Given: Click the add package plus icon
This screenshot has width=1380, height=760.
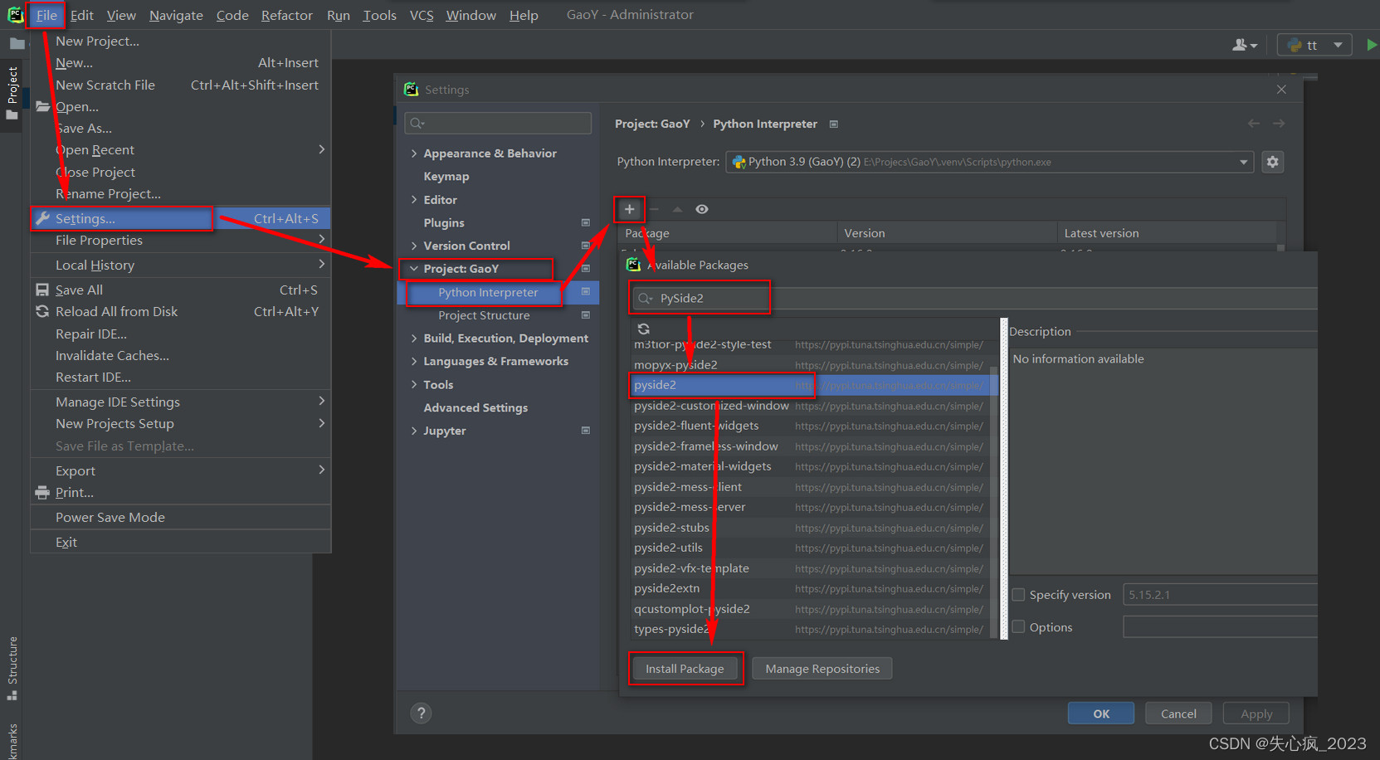Looking at the screenshot, I should pyautogui.click(x=629, y=209).
